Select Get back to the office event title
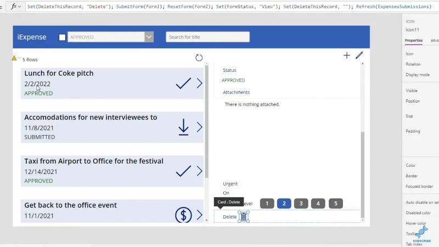Viewport: 439px width, 247px height. point(70,205)
